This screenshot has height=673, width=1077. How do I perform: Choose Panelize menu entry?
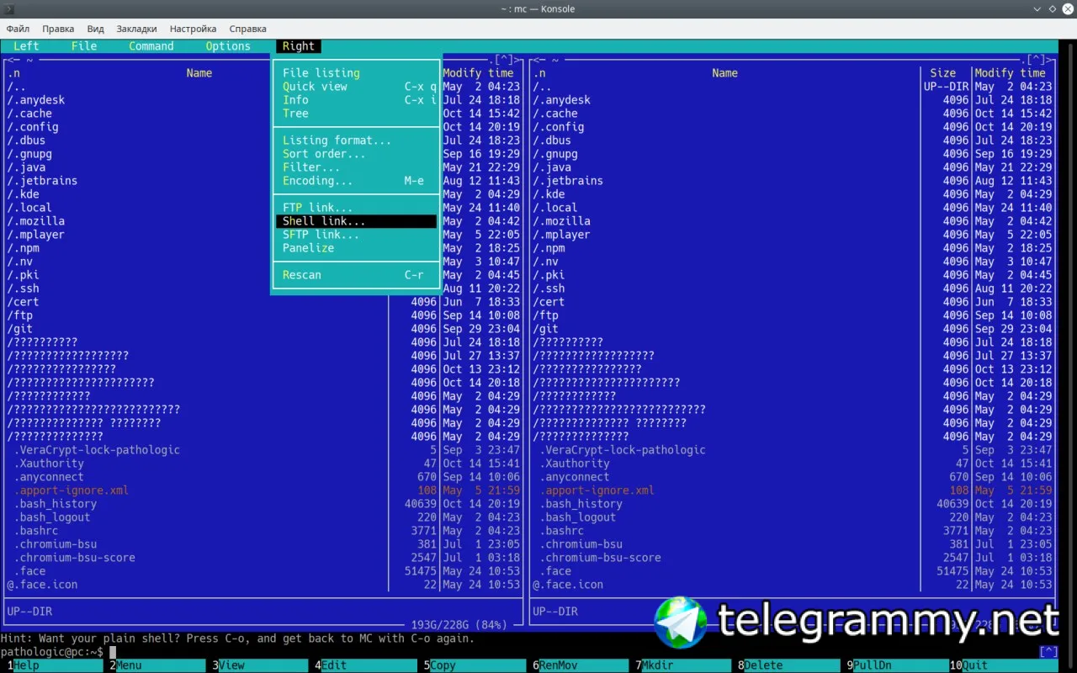pos(357,248)
